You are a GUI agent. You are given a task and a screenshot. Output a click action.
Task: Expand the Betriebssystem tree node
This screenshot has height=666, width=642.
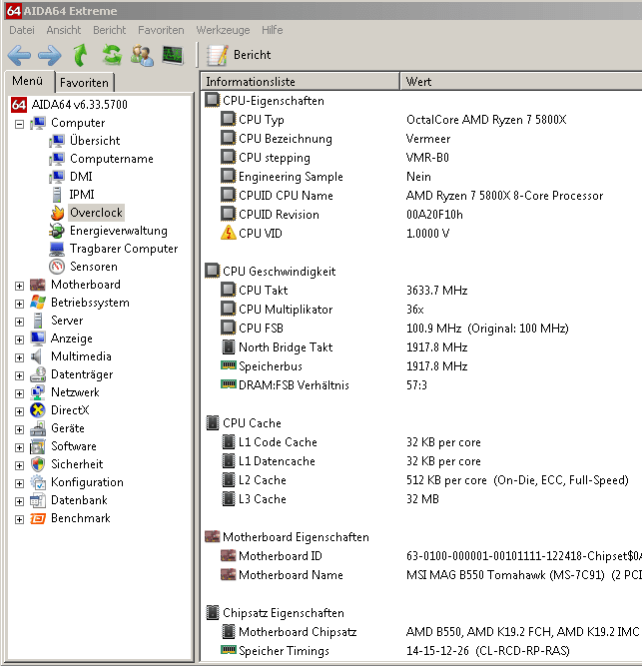click(19, 304)
